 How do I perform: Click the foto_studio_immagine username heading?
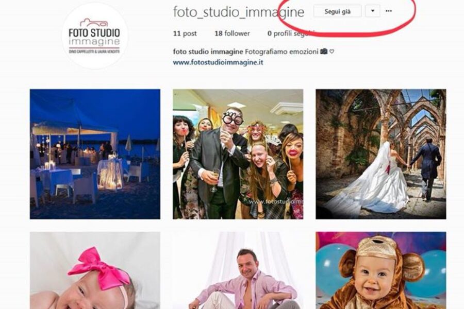[x=239, y=12]
